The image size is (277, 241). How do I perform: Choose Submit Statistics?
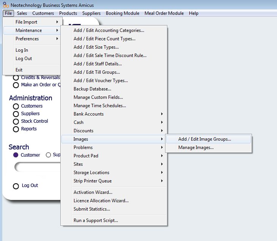114,209
